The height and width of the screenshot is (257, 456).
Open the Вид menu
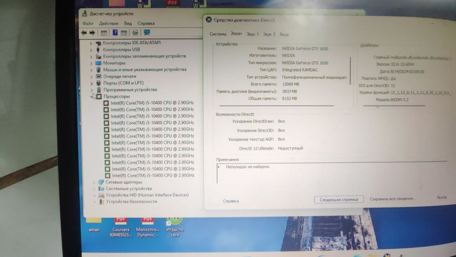coord(128,23)
